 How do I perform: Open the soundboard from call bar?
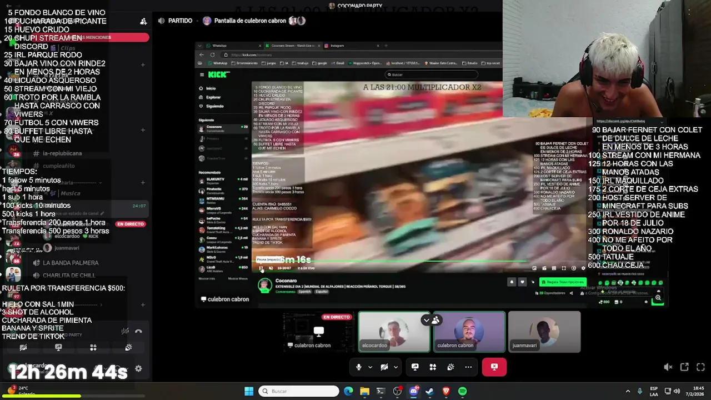450,367
